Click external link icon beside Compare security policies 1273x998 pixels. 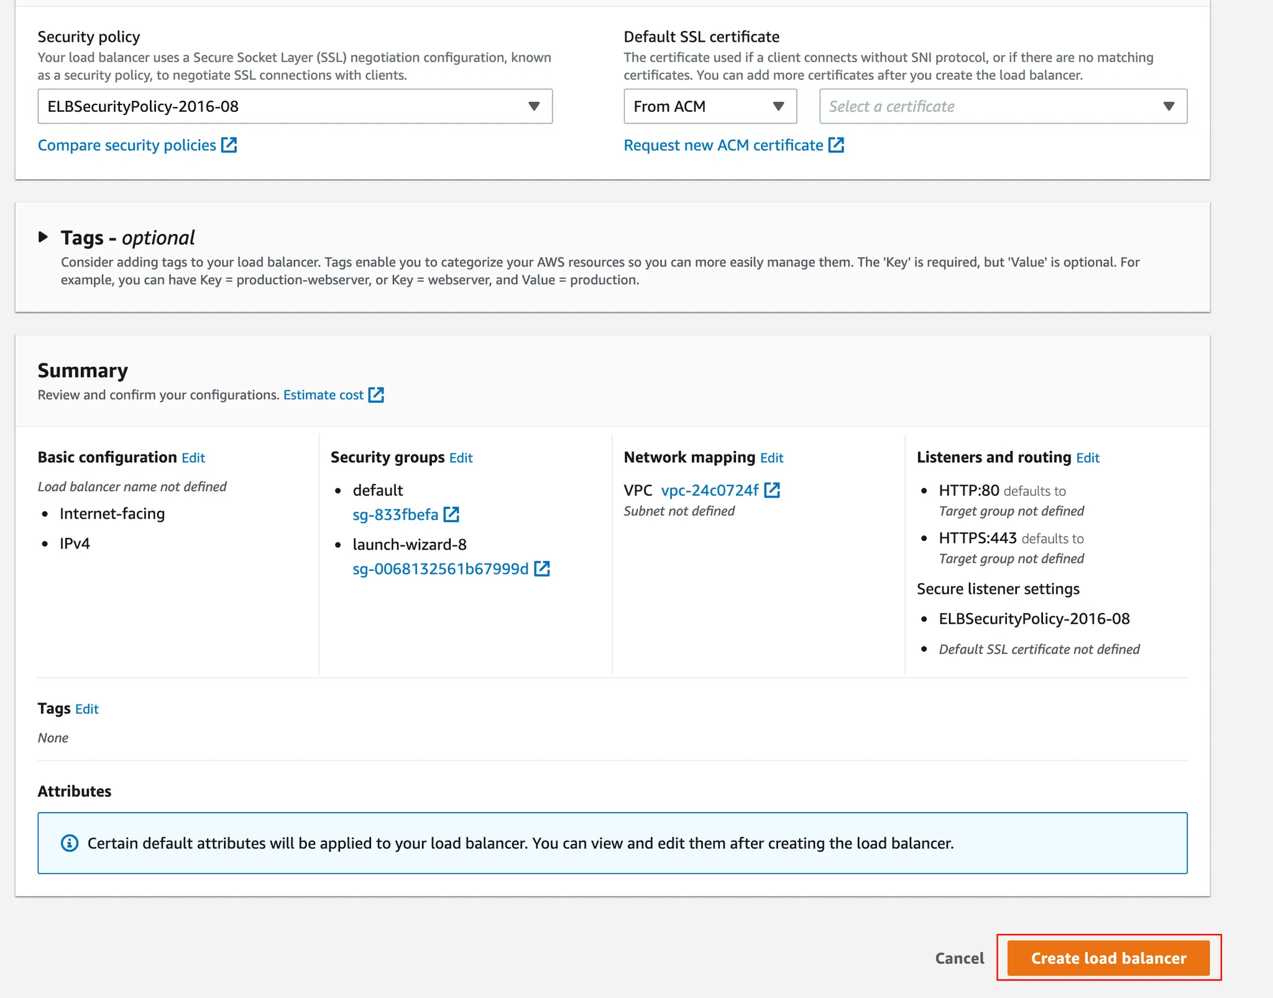pyautogui.click(x=229, y=145)
